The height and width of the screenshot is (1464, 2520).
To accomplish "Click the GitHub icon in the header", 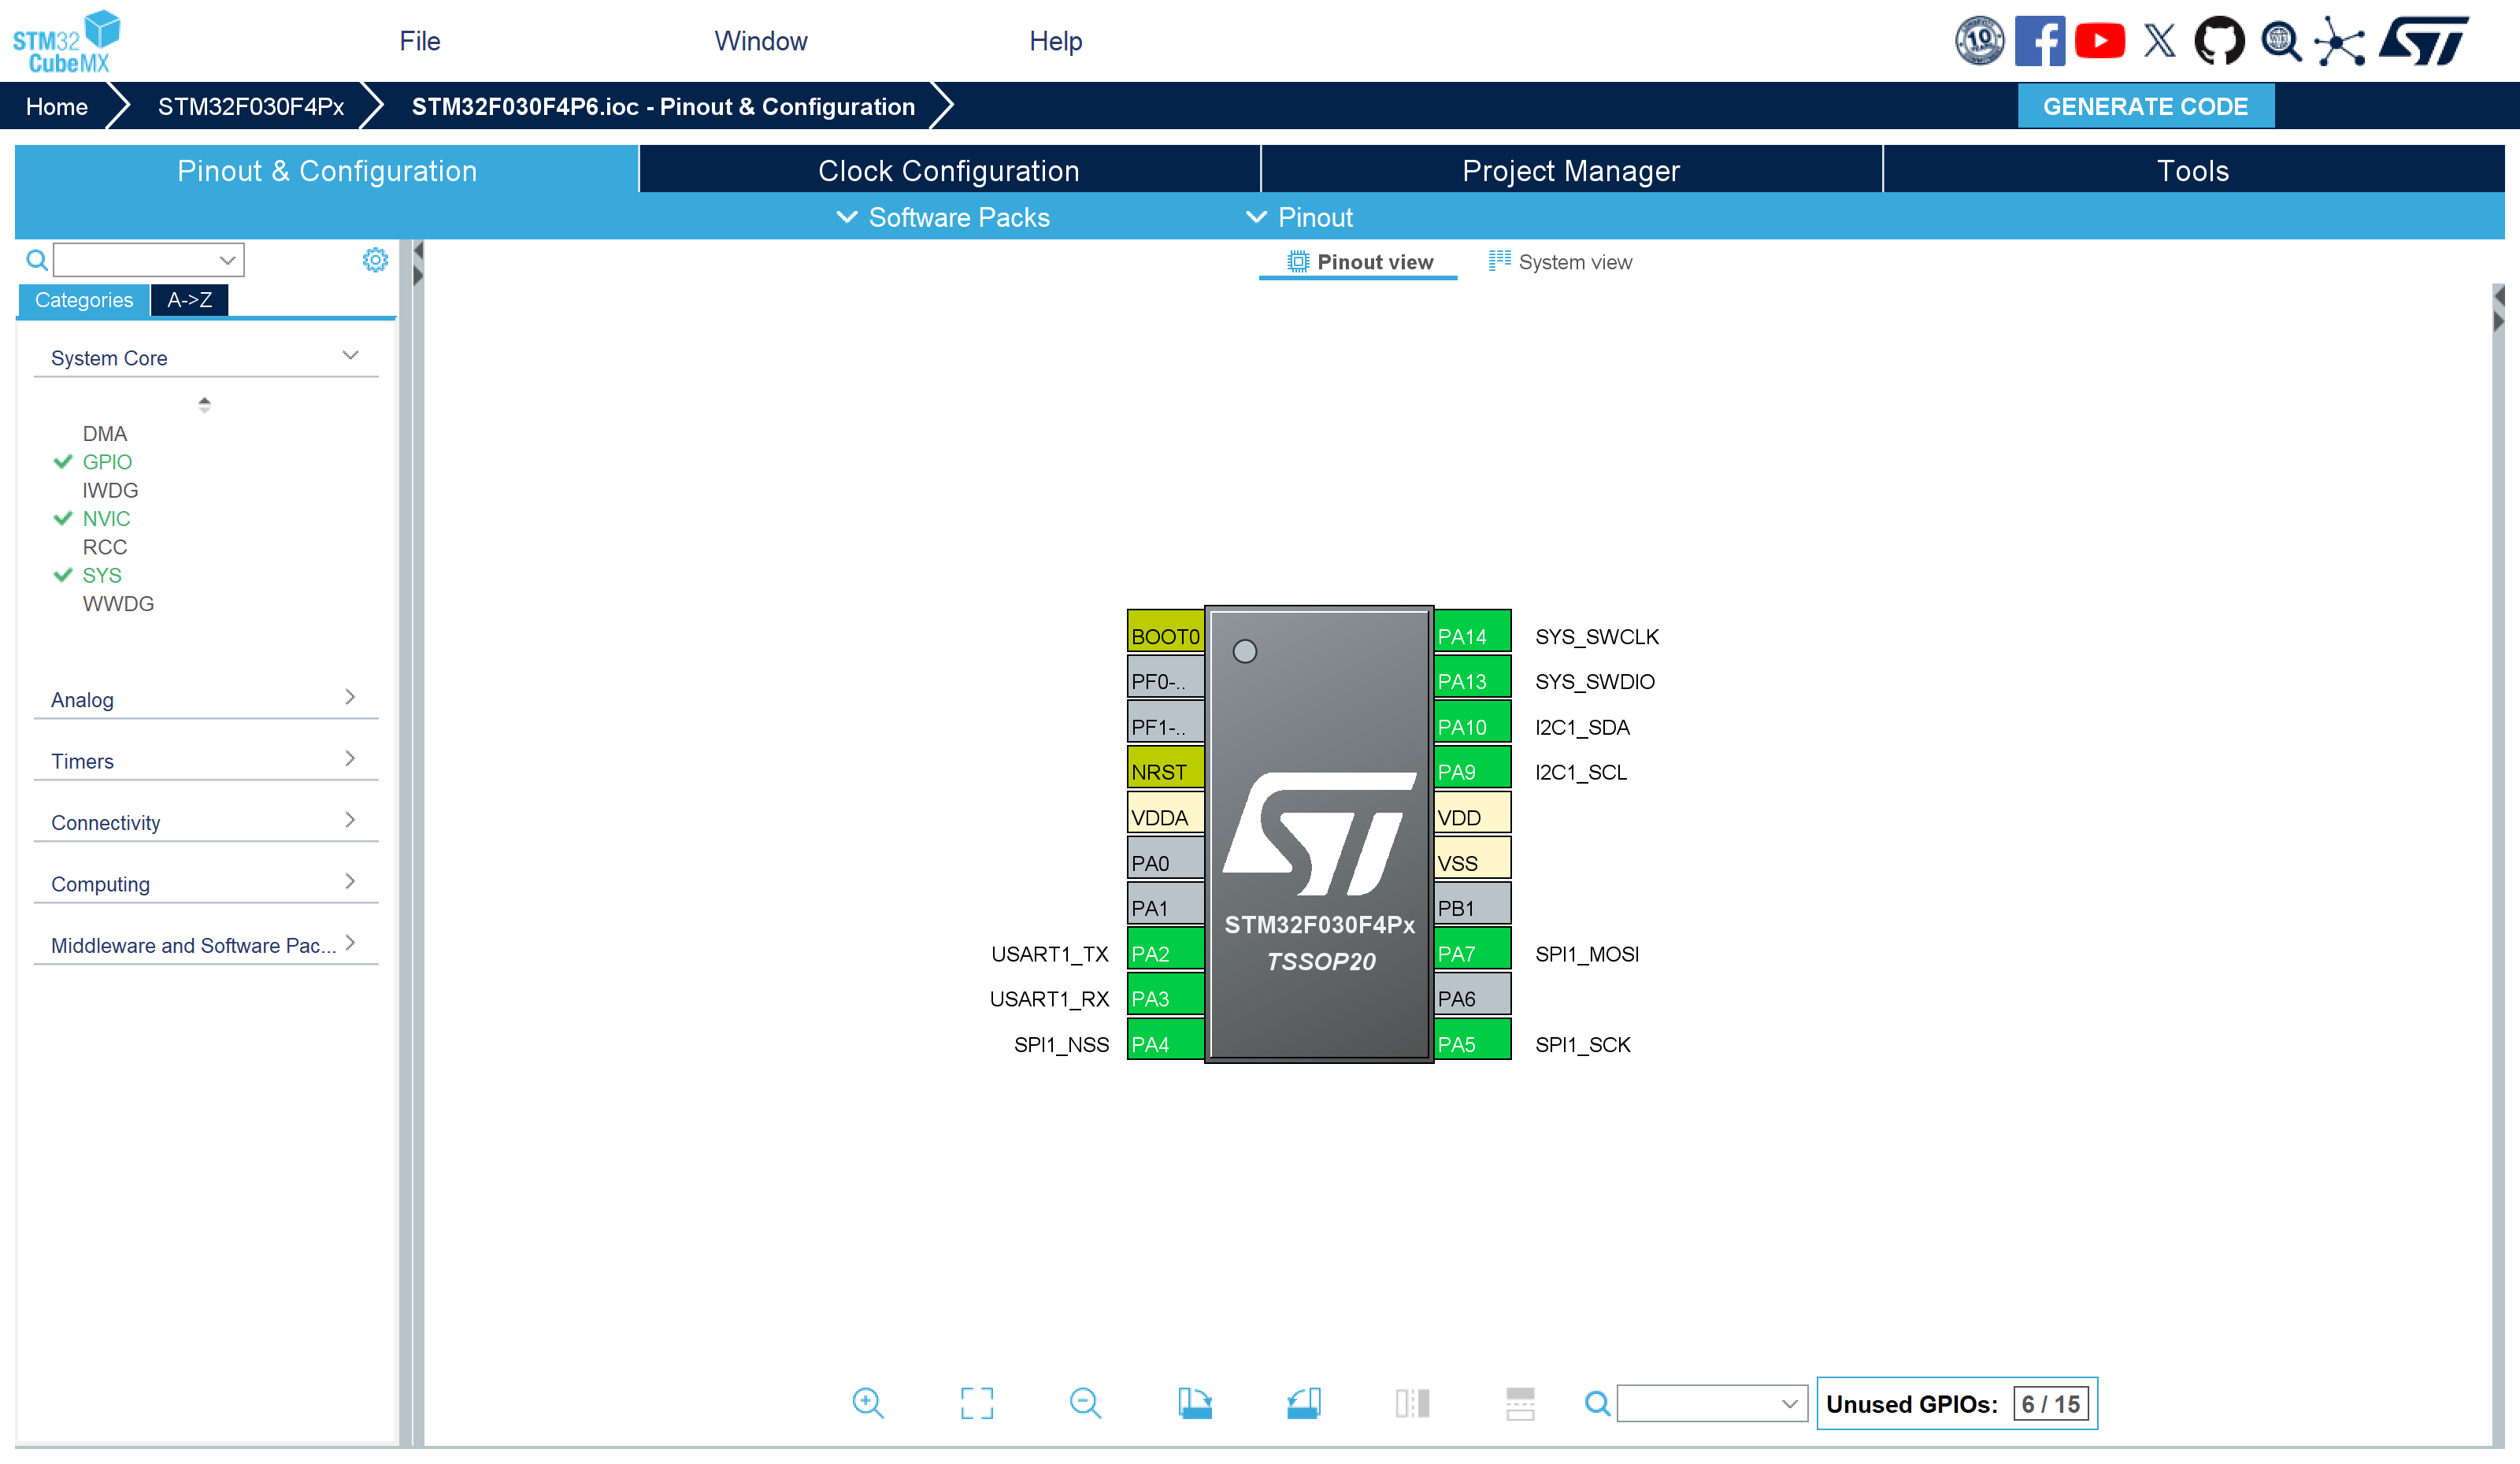I will coord(2219,41).
